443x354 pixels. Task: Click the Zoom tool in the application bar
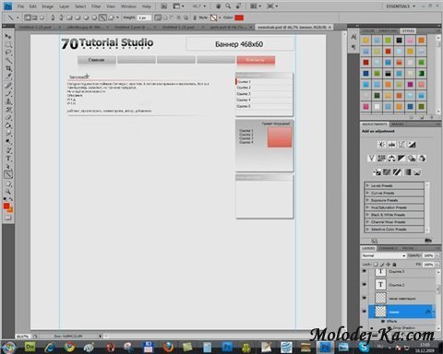[x=228, y=6]
